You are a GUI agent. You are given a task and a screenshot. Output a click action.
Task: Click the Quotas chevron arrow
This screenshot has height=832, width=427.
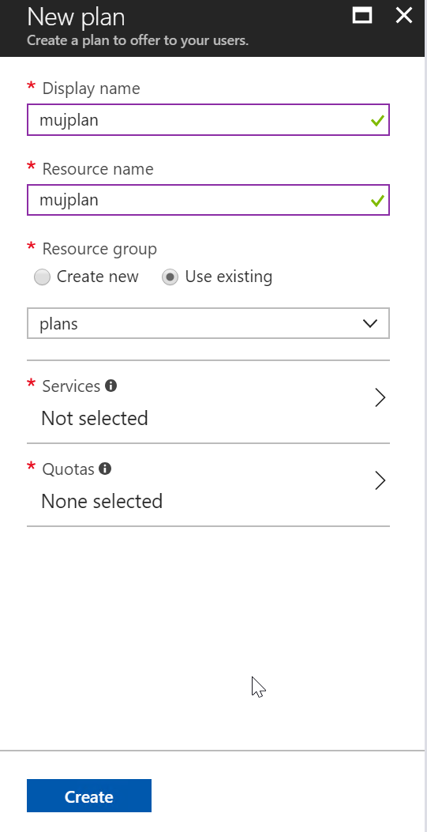380,480
